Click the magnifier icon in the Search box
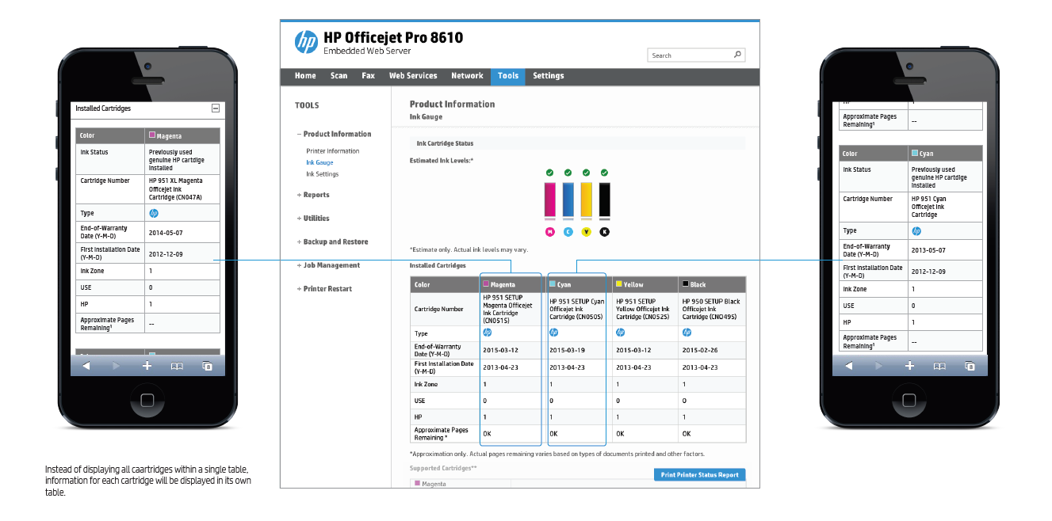Screen dimensions: 1052x521 point(737,55)
